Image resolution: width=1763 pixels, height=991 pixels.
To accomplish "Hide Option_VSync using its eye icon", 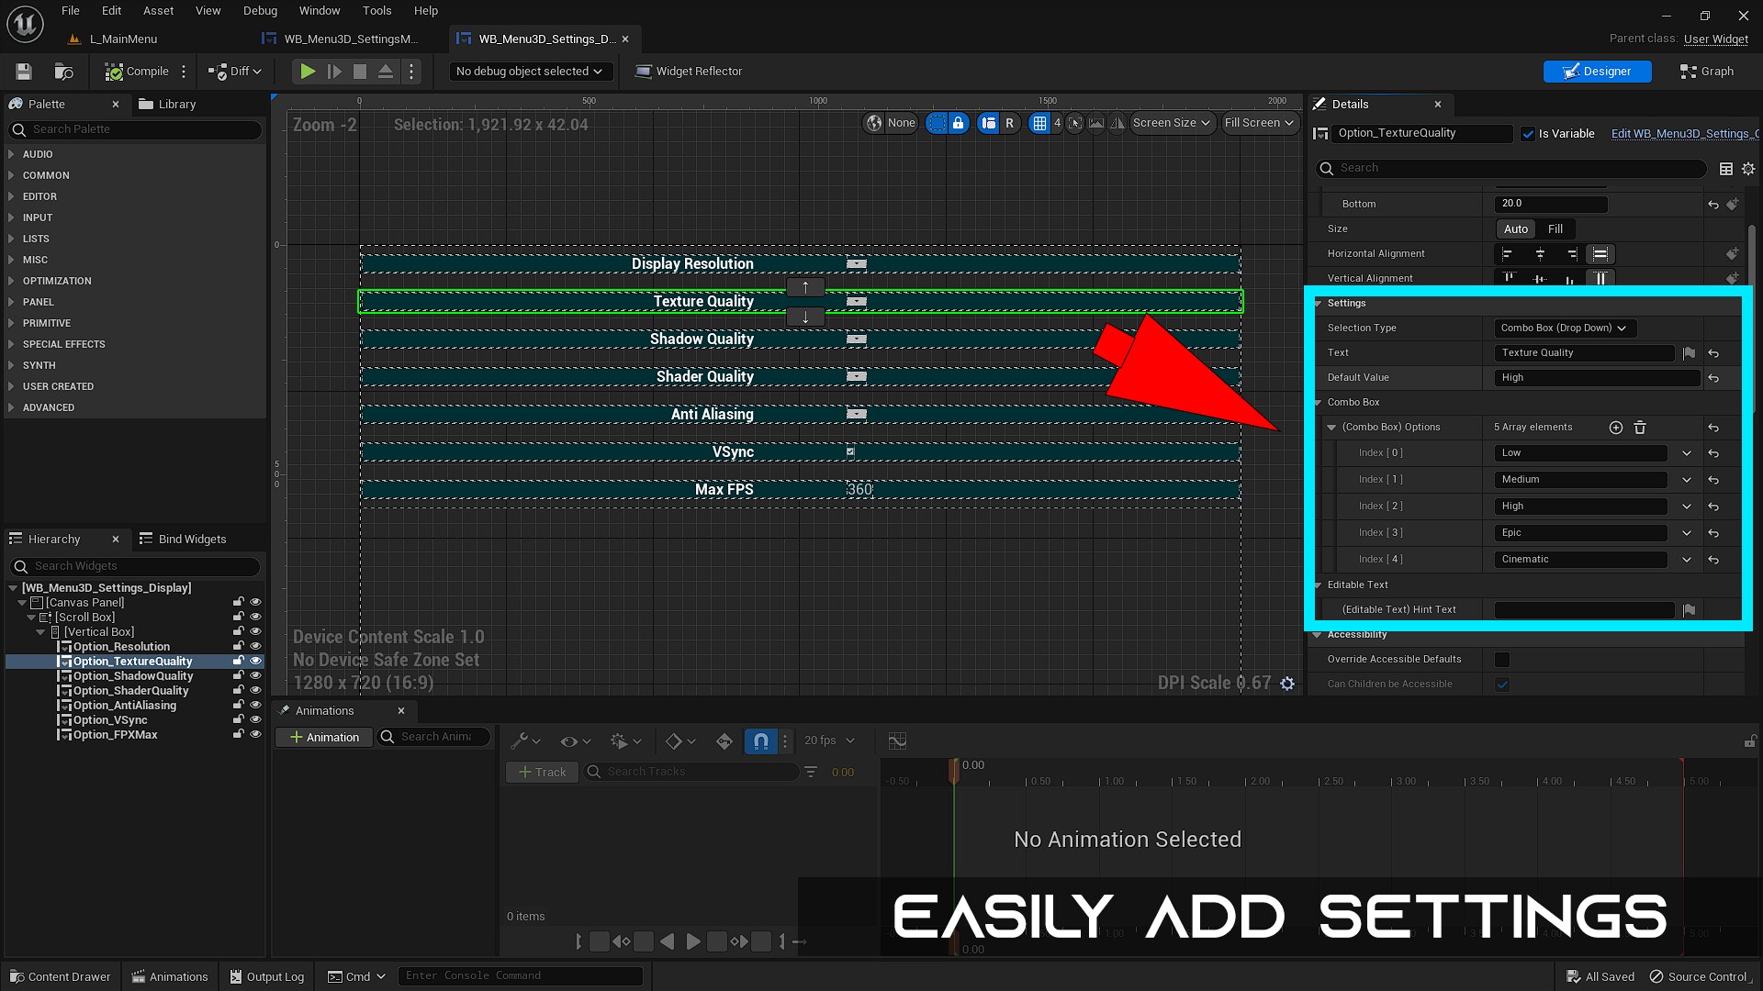I will coord(255,720).
